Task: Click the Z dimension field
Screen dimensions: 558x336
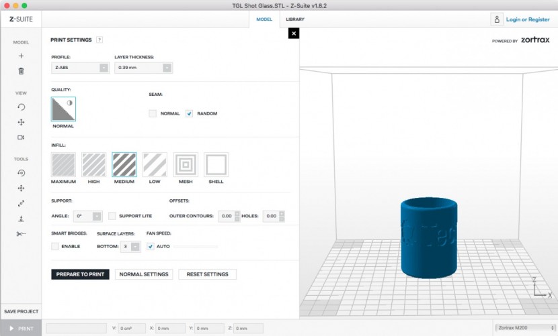Action: tap(249, 329)
